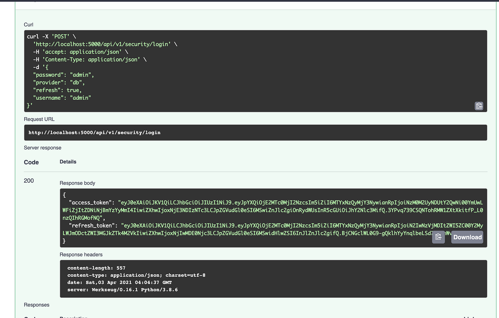The width and height of the screenshot is (499, 318).
Task: Download the response body
Action: (x=467, y=237)
